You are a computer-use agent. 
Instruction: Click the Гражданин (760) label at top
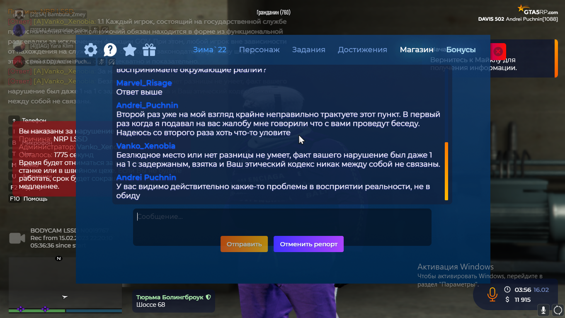(x=274, y=12)
